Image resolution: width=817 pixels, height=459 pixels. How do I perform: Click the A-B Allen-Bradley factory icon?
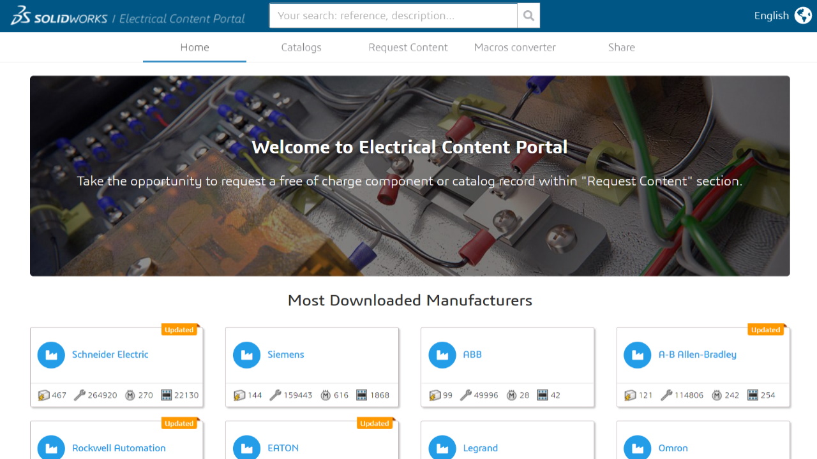tap(637, 355)
